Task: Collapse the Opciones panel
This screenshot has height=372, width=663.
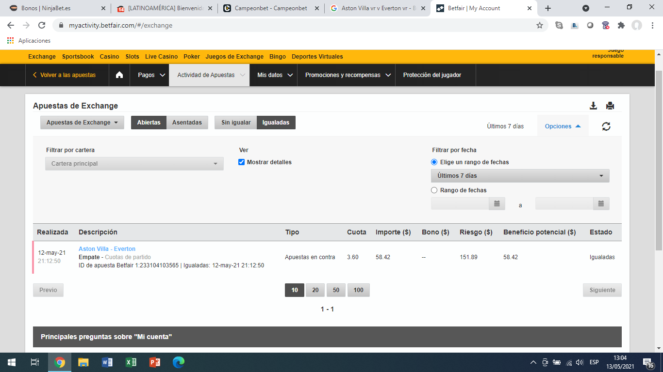Action: 563,126
